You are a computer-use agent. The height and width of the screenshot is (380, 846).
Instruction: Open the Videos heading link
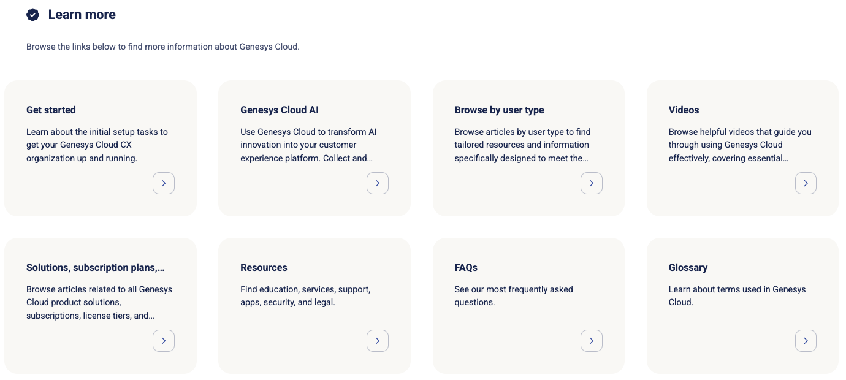684,110
